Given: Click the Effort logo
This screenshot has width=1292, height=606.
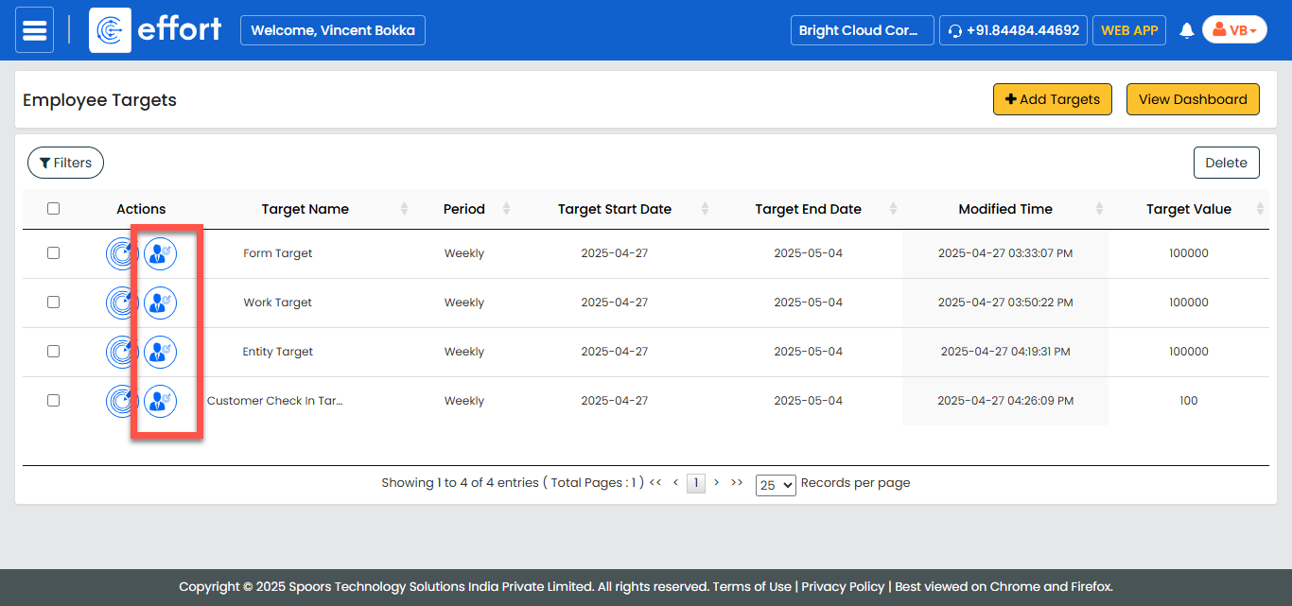Looking at the screenshot, I should pos(157,30).
